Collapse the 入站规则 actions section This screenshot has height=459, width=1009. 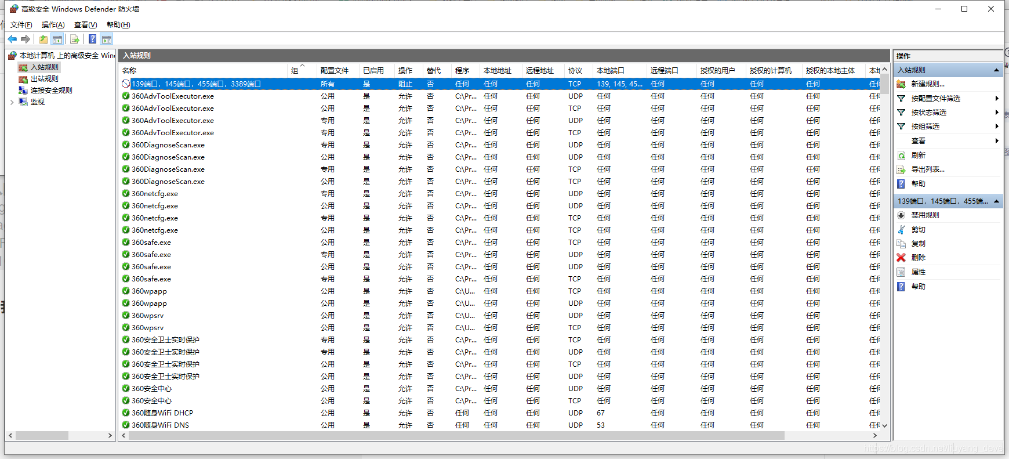tap(996, 70)
